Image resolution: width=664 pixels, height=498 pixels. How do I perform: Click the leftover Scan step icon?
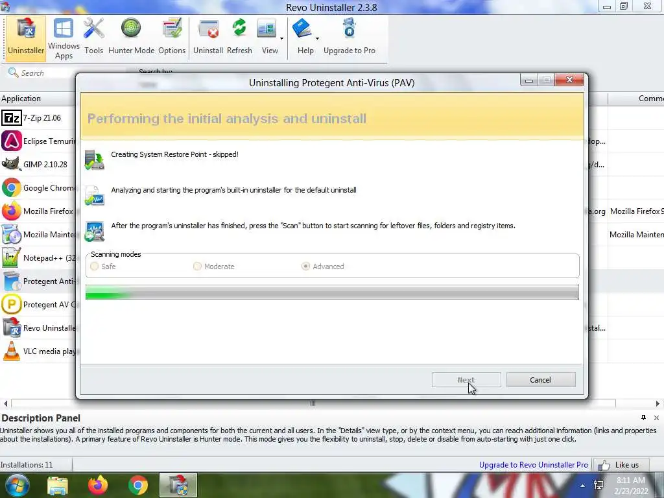click(x=95, y=231)
